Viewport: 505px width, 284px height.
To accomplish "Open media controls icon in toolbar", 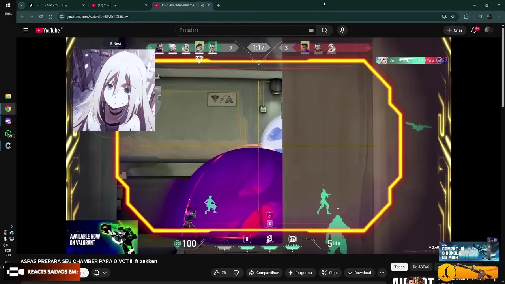I will pyautogui.click(x=480, y=17).
